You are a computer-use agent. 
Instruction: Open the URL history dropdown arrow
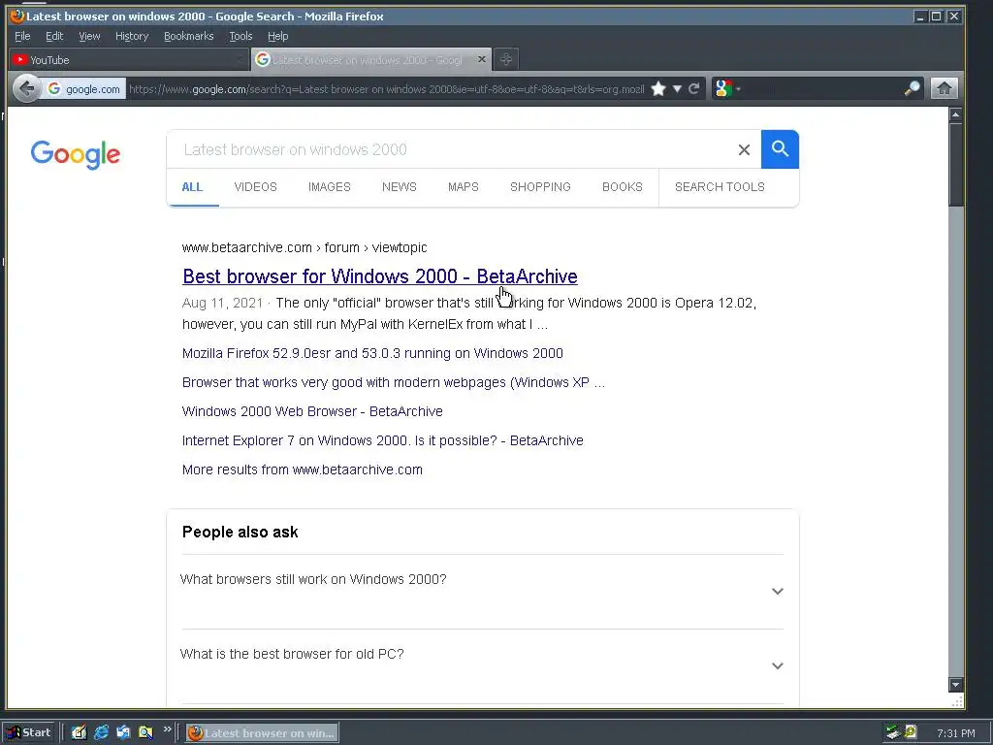(677, 88)
